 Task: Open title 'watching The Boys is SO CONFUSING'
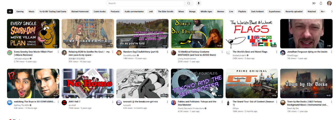(34, 102)
